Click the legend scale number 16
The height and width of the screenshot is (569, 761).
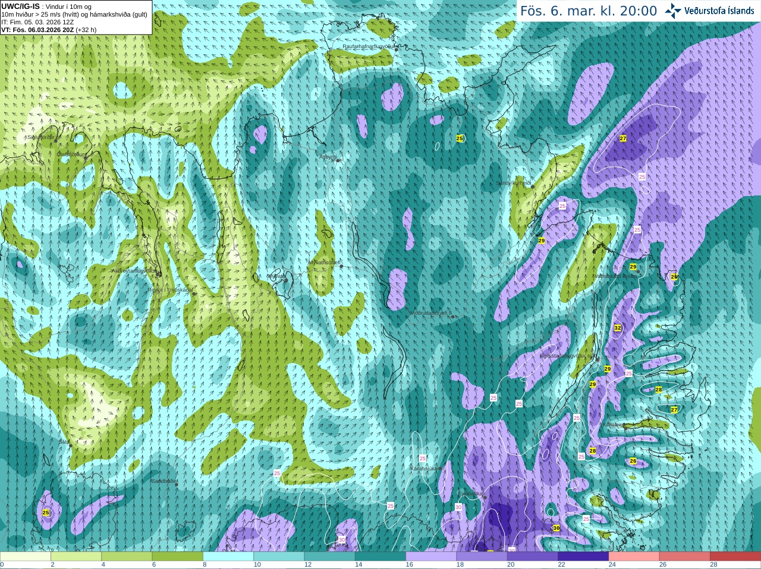[x=409, y=565]
